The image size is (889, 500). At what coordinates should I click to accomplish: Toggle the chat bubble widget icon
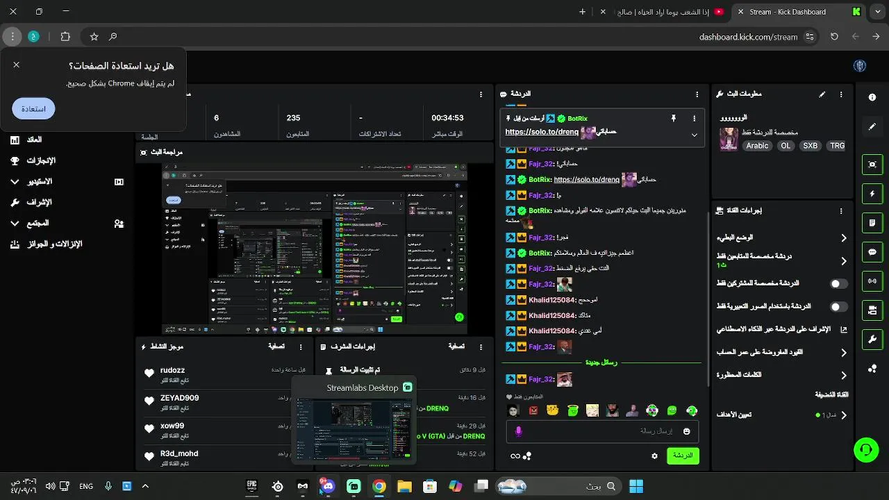pyautogui.click(x=872, y=252)
